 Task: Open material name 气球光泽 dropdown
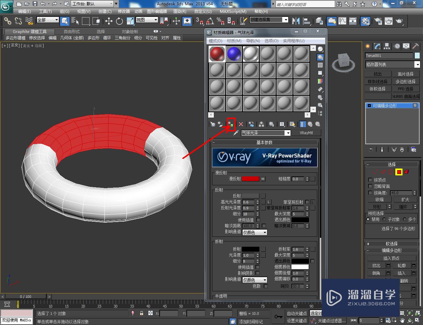[x=266, y=133]
